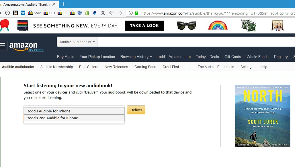Open Your Pickup Location
295x167 pixels.
97,57
